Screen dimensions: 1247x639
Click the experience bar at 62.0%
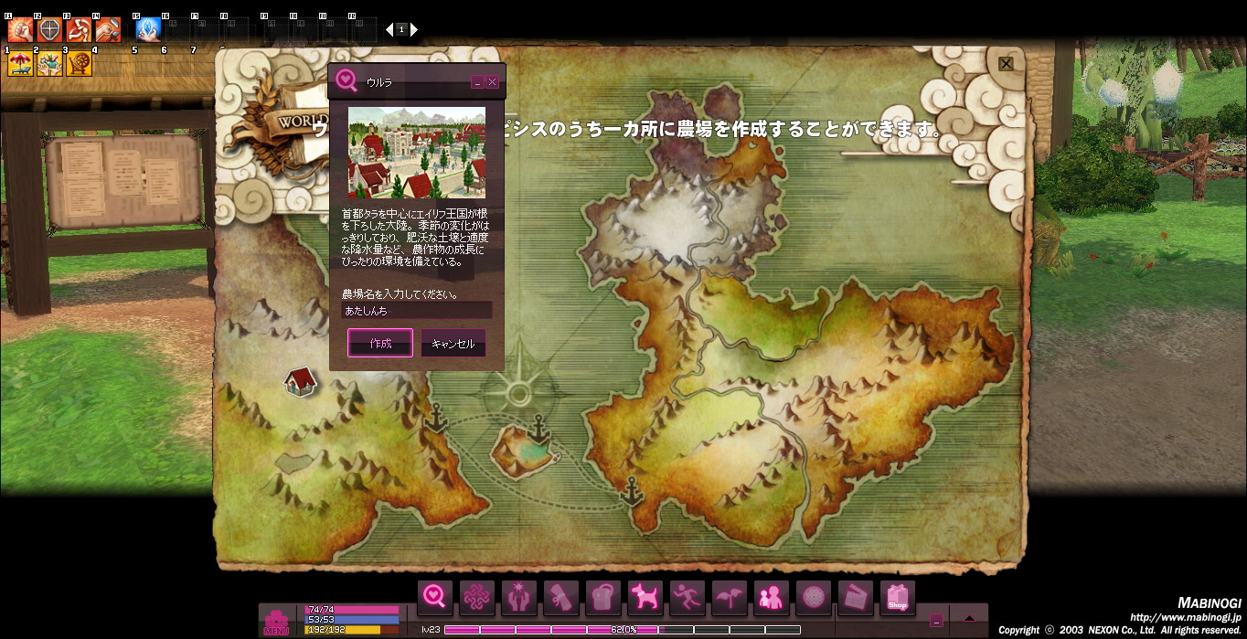(x=622, y=630)
